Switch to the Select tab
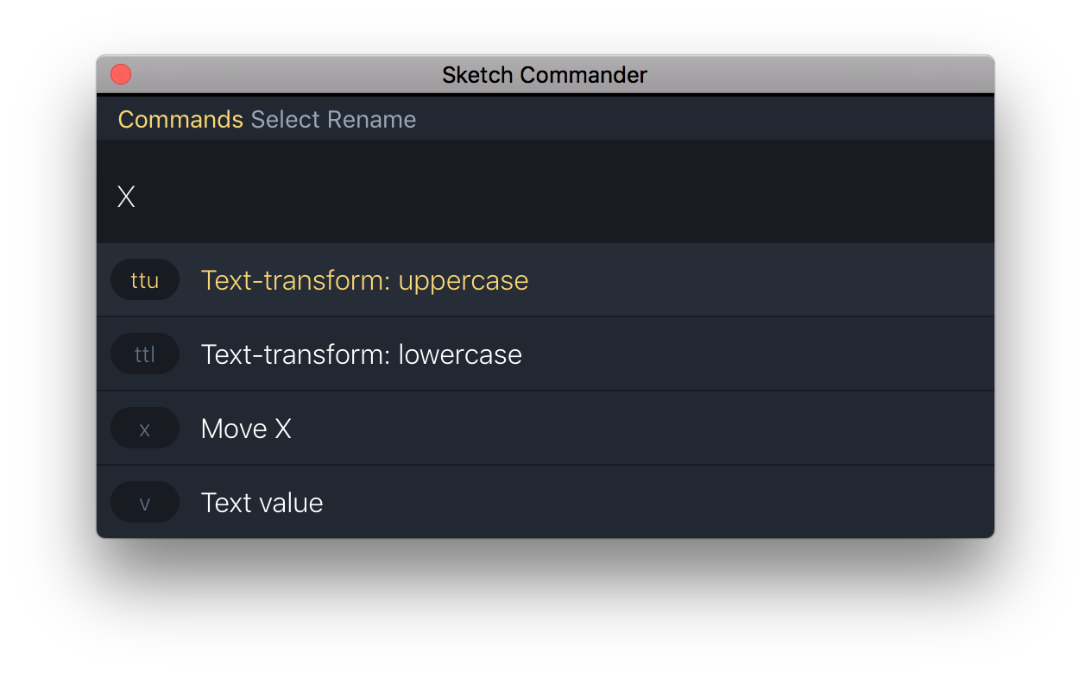 pos(285,119)
